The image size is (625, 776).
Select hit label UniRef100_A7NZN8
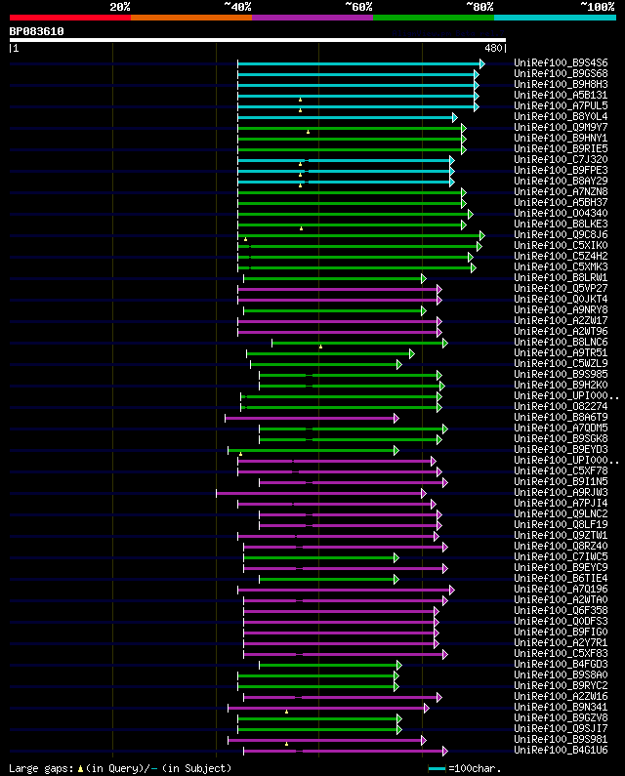coord(561,191)
